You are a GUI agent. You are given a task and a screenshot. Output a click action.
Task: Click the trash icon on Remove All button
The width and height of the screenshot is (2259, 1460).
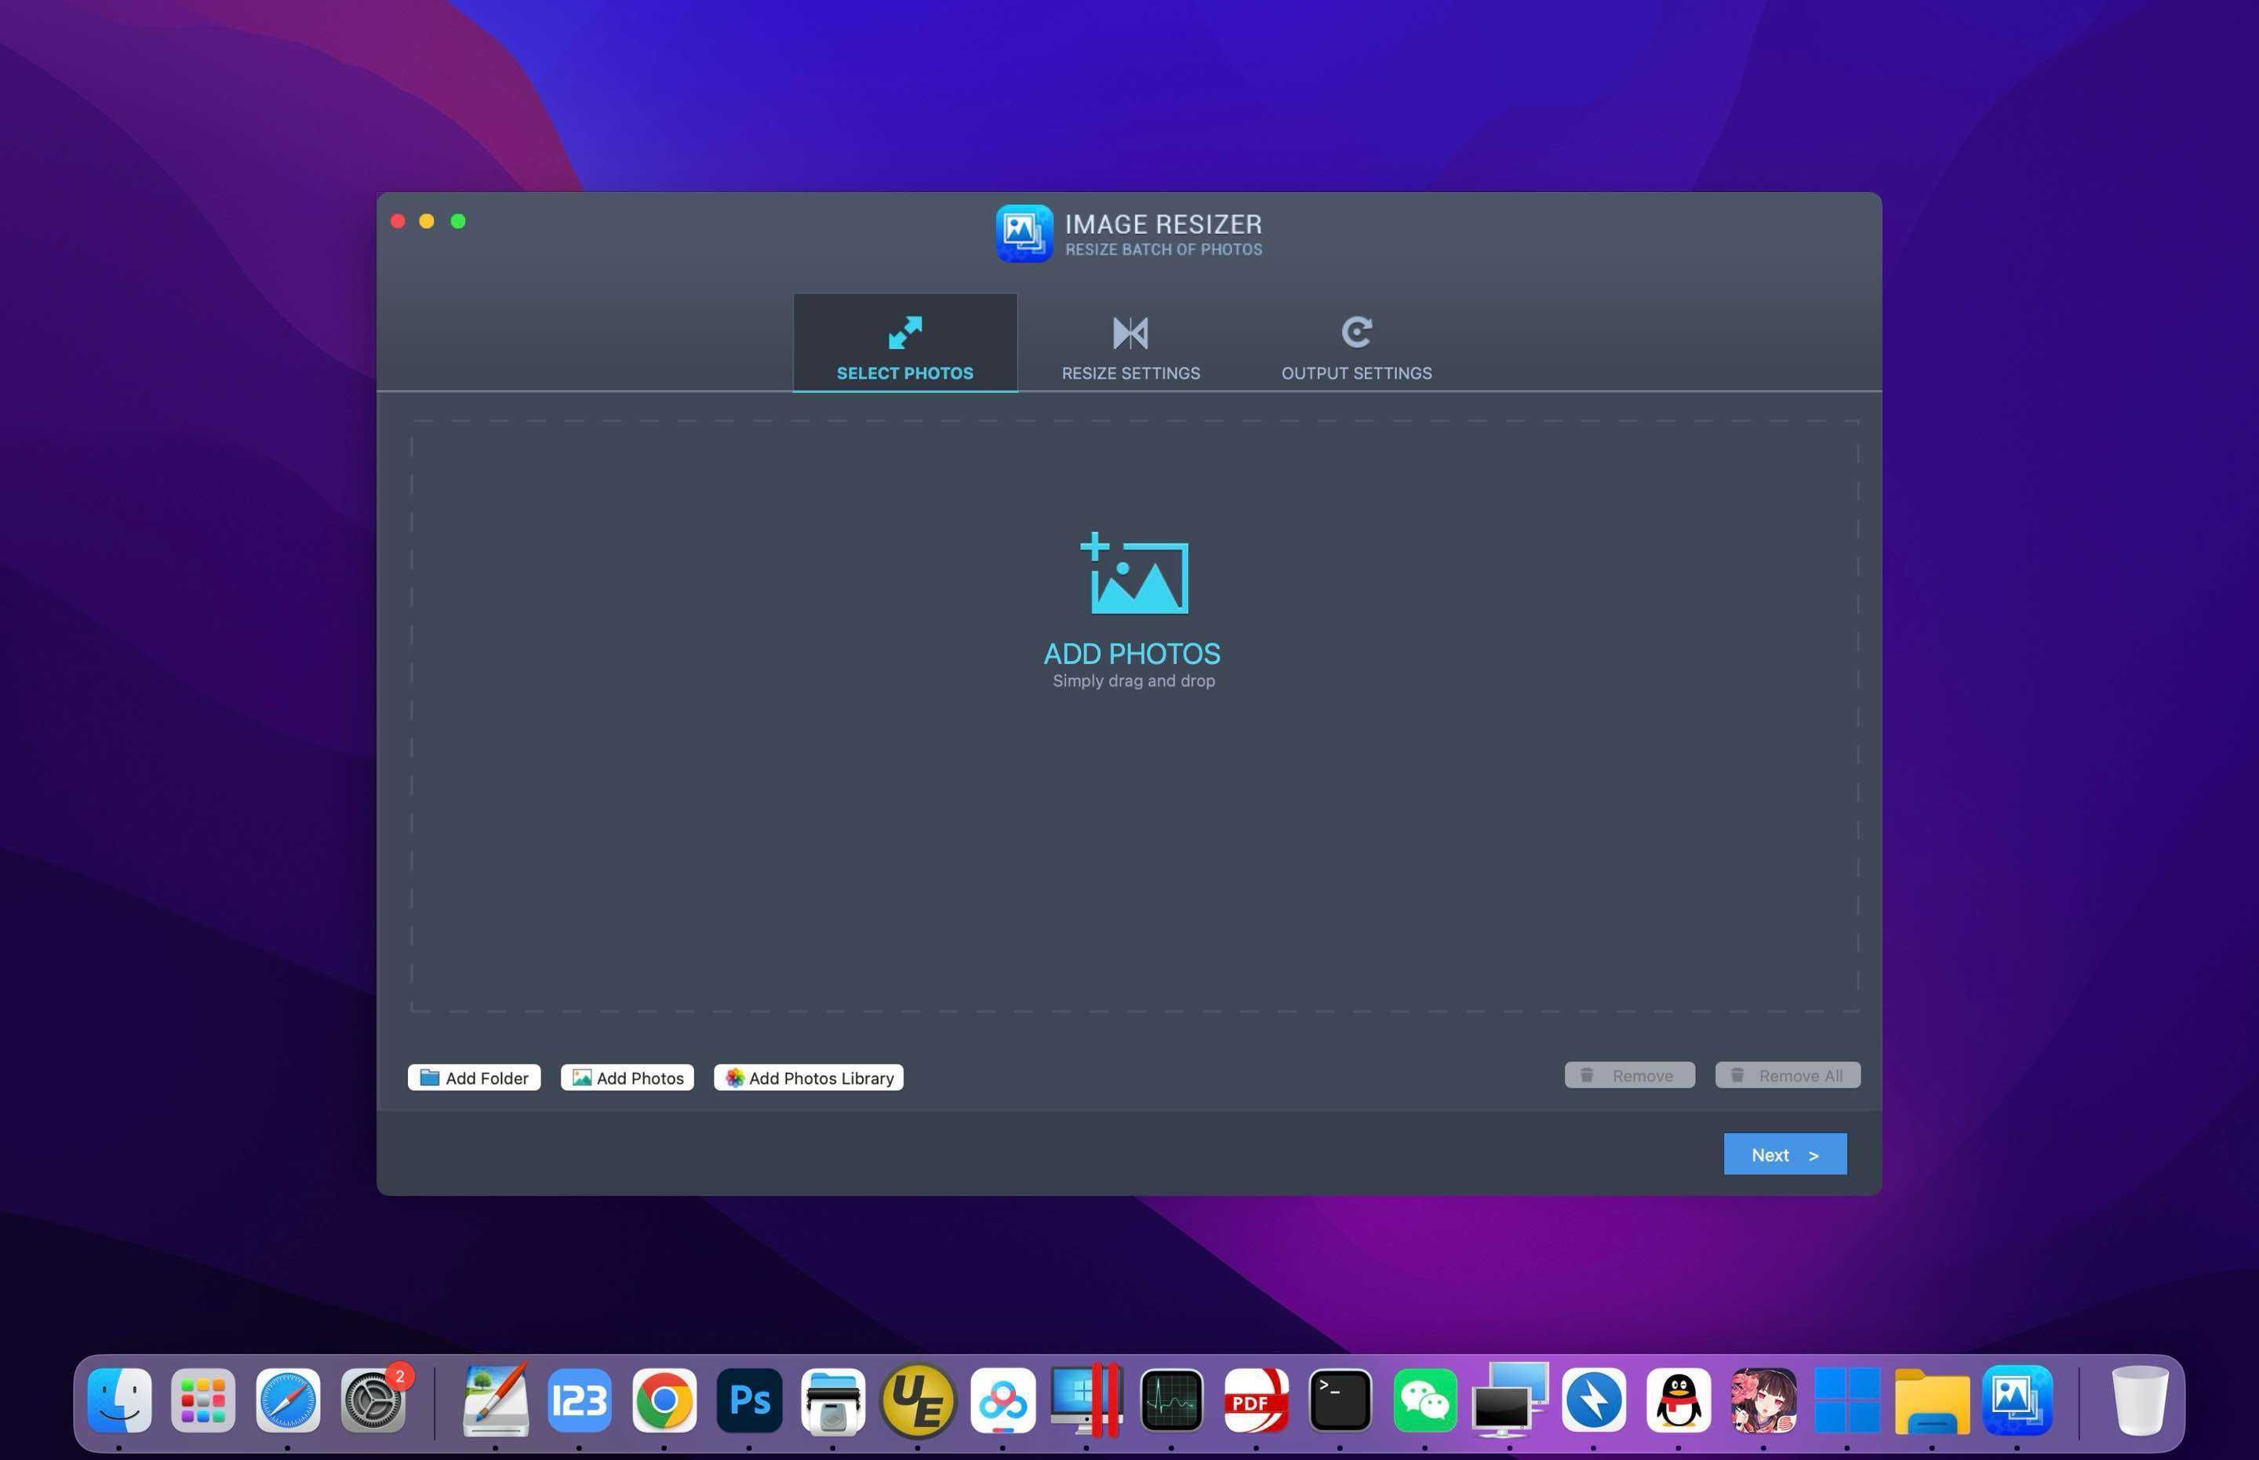tap(1738, 1075)
